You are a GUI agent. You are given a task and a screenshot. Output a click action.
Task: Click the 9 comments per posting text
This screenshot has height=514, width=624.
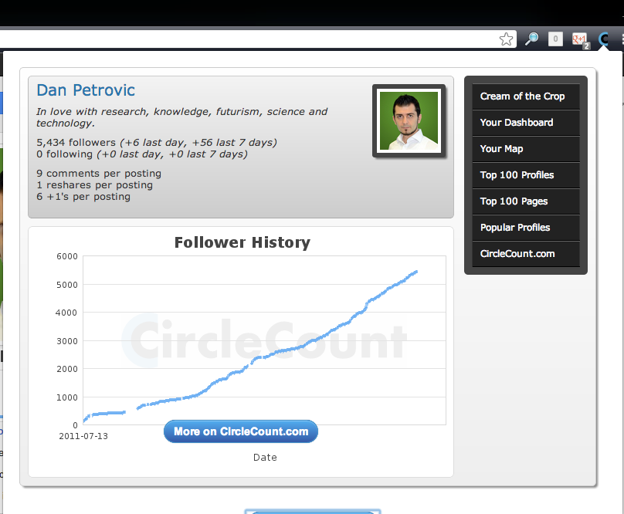coord(99,174)
